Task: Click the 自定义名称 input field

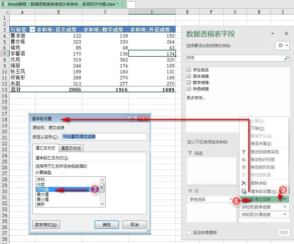Action: tap(104, 137)
